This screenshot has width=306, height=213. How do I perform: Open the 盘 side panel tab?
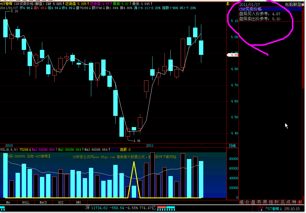[253, 202]
